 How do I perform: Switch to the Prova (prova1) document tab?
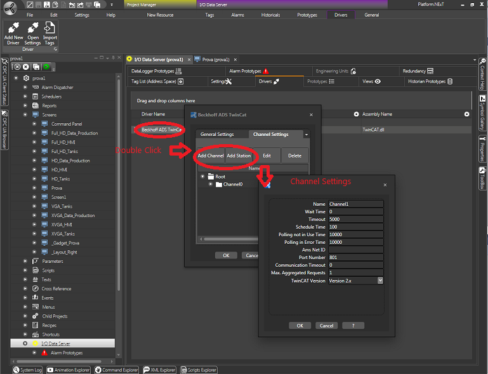[216, 60]
